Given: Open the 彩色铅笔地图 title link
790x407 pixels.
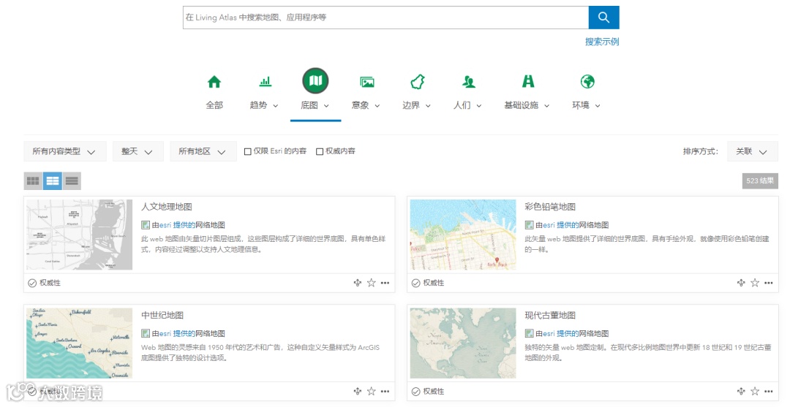Looking at the screenshot, I should point(550,207).
